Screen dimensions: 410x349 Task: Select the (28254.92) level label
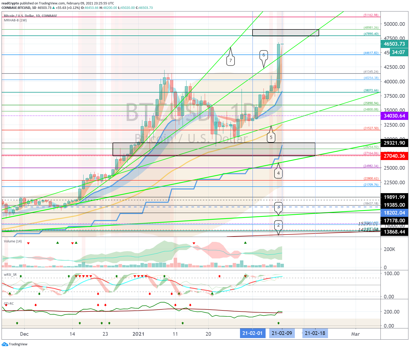[x=371, y=147]
